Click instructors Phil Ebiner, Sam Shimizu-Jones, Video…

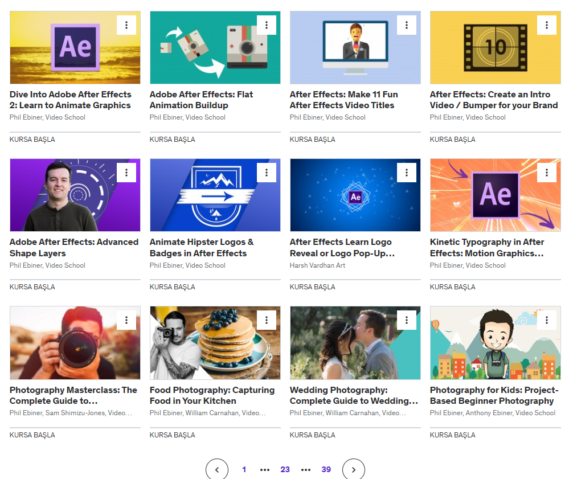tap(71, 413)
